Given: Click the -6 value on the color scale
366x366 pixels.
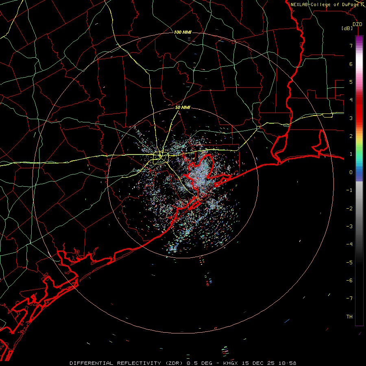Looking at the screenshot, I should click(349, 280).
